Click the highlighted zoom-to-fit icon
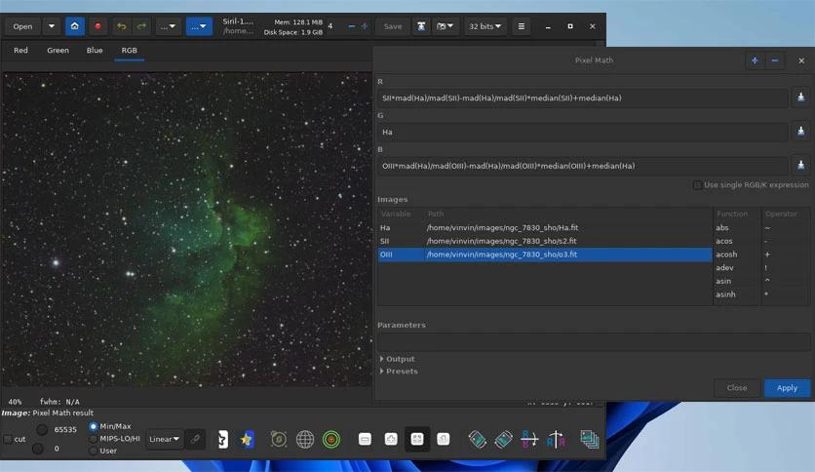 tap(417, 439)
